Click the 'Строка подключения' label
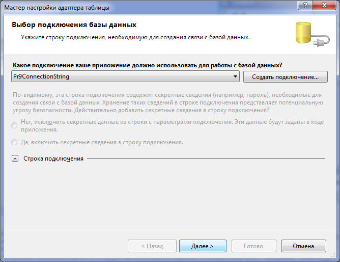Image resolution: width=340 pixels, height=262 pixels. coord(53,159)
